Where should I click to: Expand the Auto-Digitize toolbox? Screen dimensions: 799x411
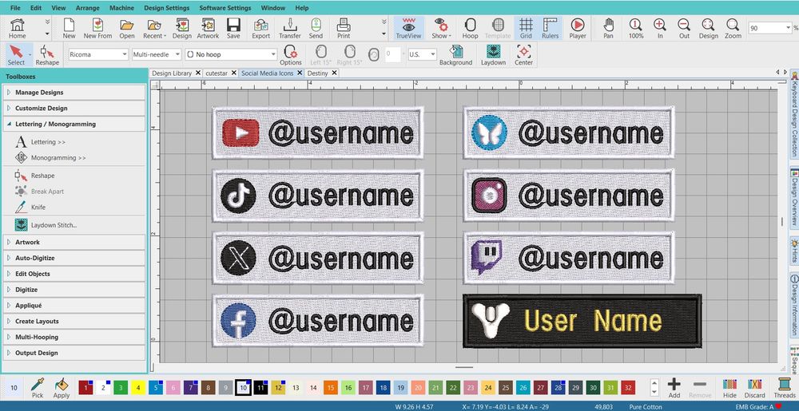pos(74,258)
